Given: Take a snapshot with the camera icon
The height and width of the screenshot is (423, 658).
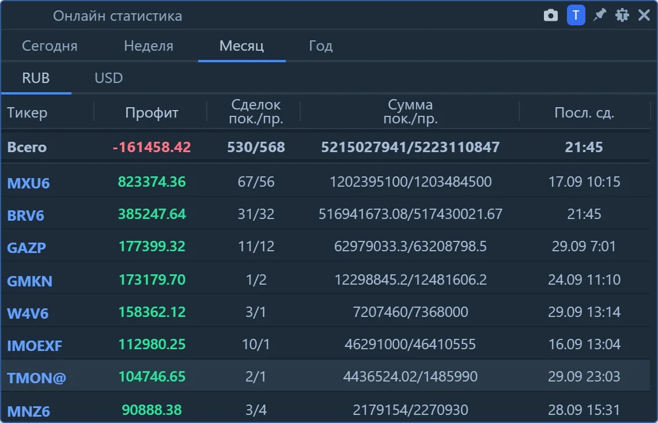Looking at the screenshot, I should [551, 16].
